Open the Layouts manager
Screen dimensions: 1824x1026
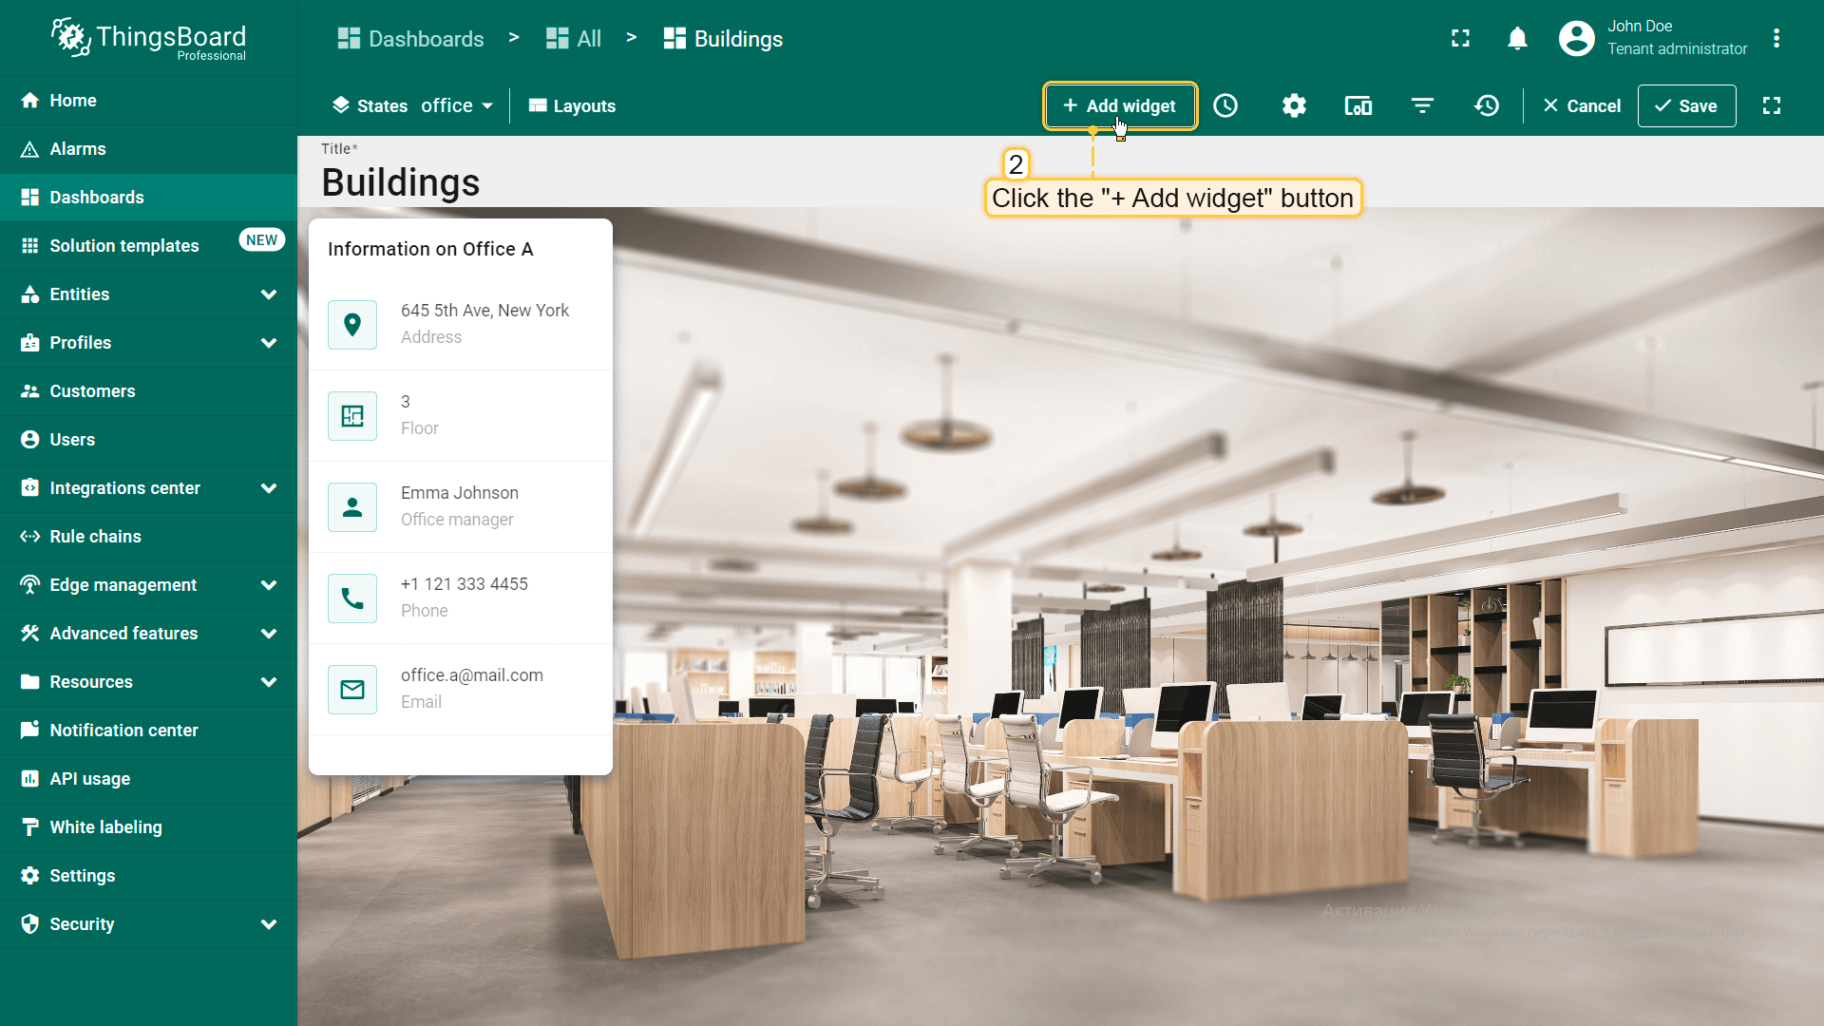pyautogui.click(x=572, y=105)
